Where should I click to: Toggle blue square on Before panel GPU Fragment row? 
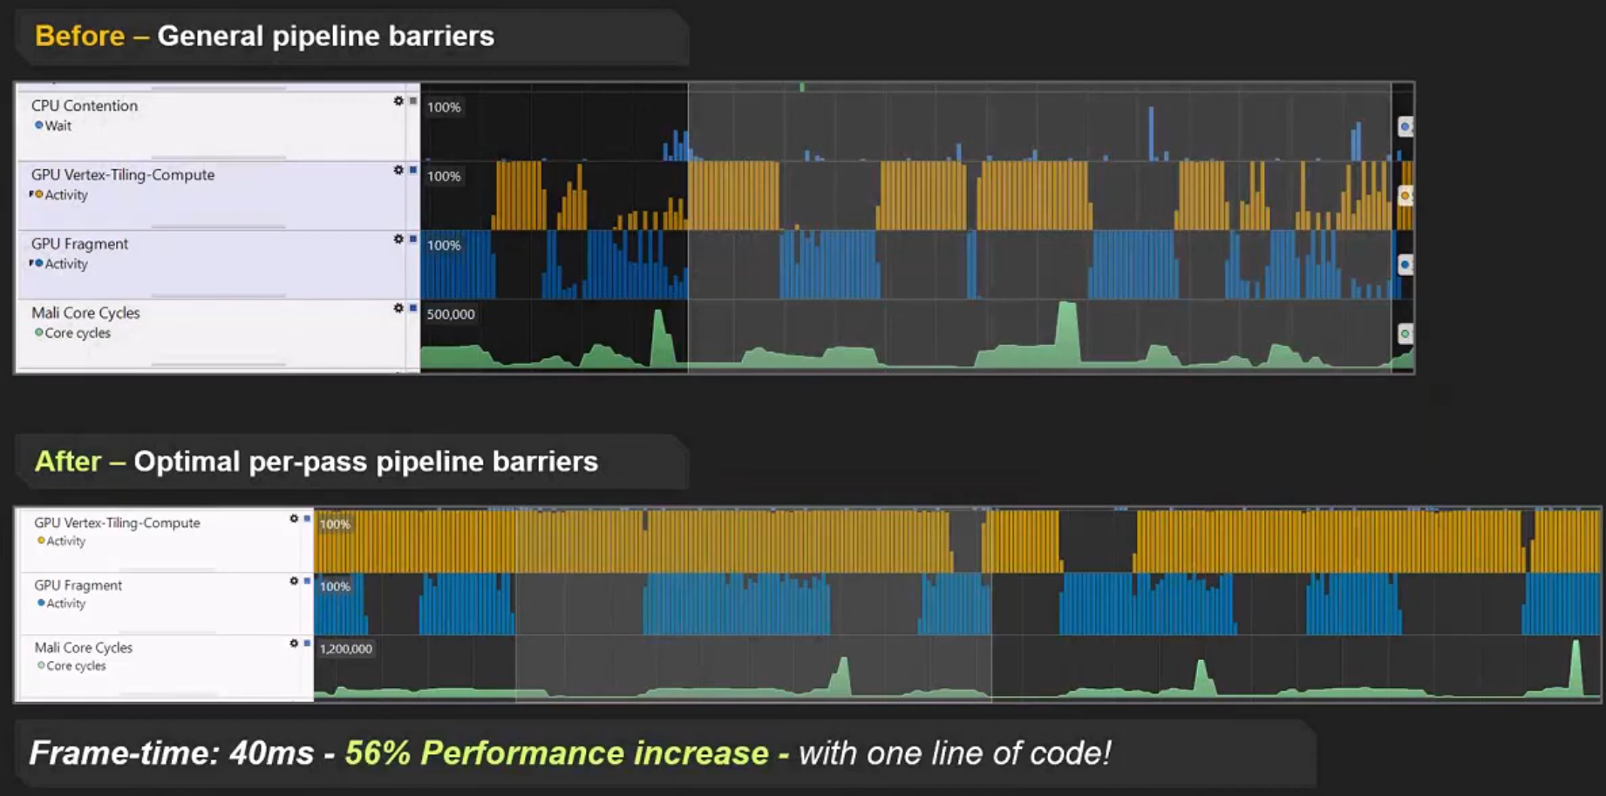pyautogui.click(x=412, y=239)
